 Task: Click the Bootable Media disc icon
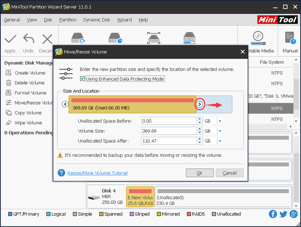(258, 38)
